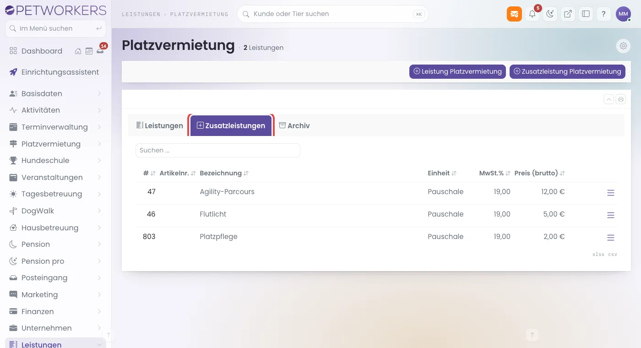Image resolution: width=641 pixels, height=348 pixels.
Task: Open the row menu for Flutlicht
Action: [x=610, y=215]
